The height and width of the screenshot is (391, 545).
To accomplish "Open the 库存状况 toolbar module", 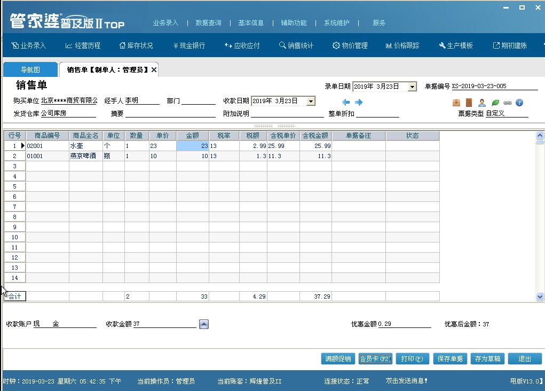I will tap(135, 45).
